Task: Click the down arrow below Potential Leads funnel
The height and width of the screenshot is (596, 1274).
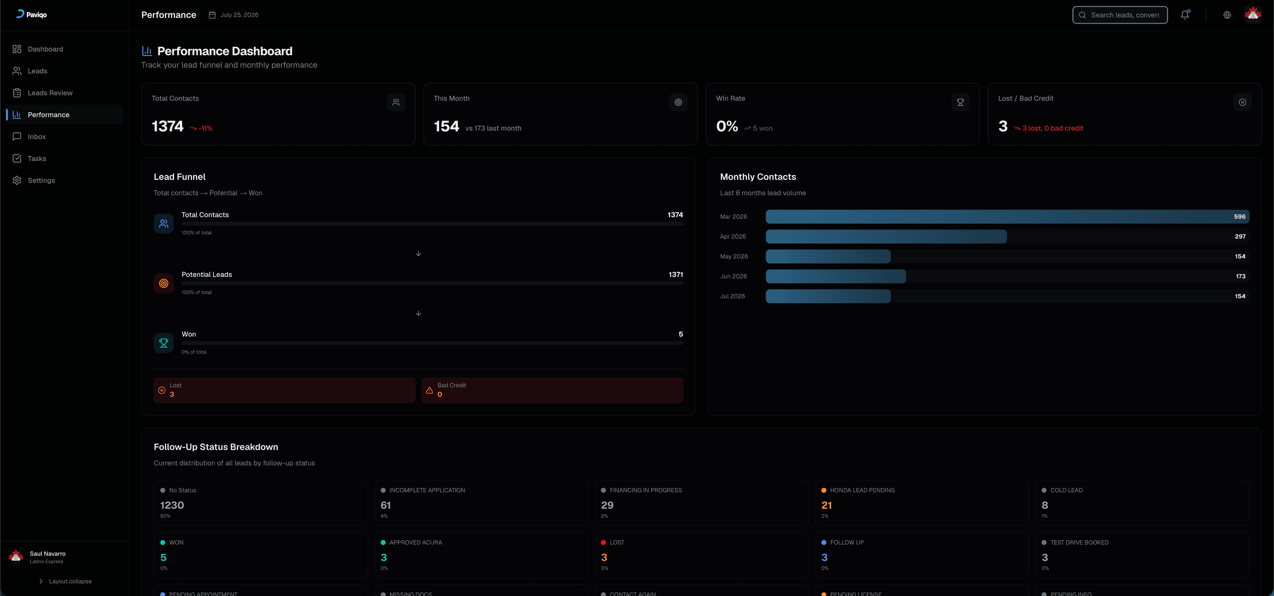Action: [x=418, y=313]
